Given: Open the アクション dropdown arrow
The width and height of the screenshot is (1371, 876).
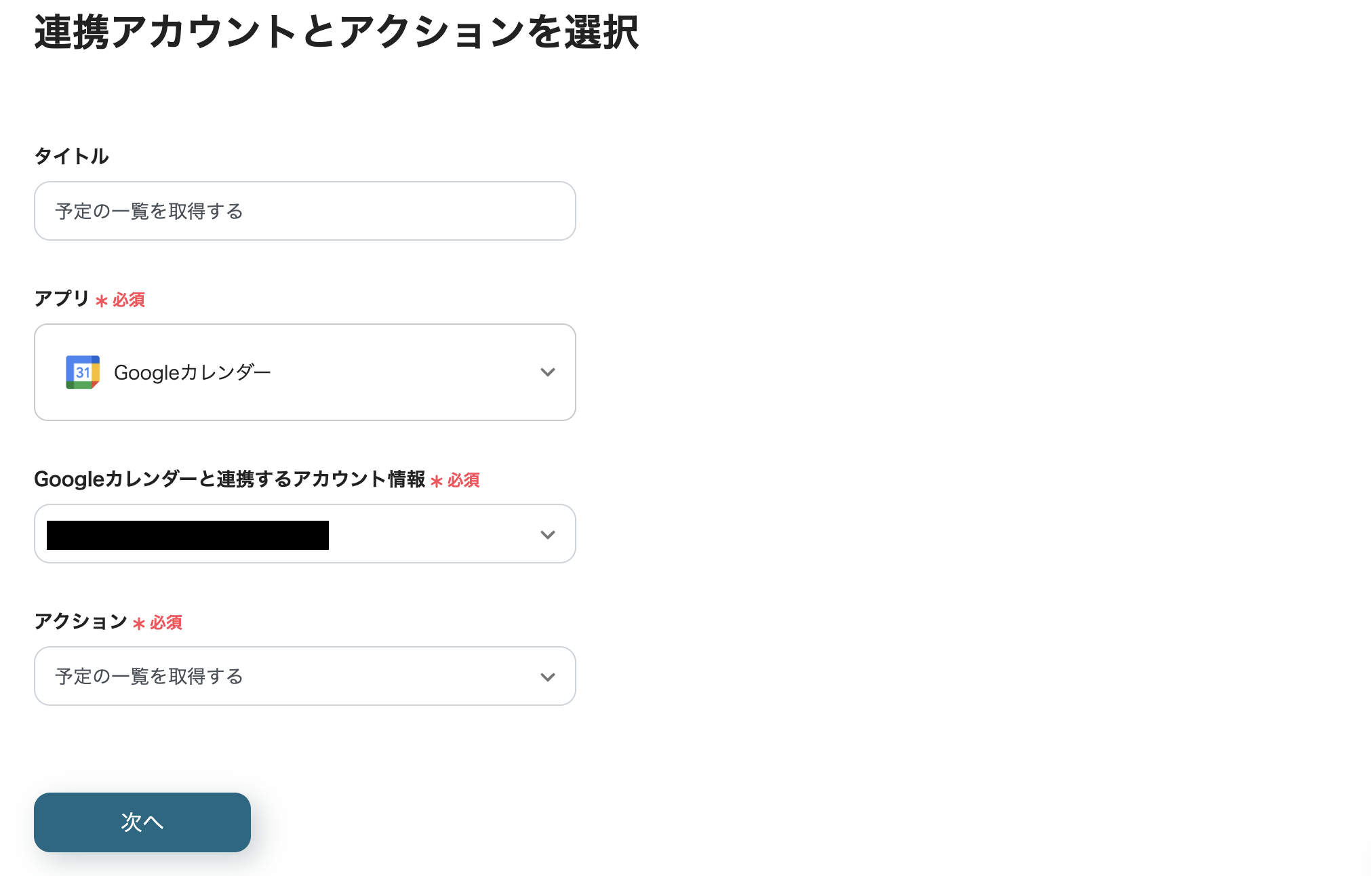Looking at the screenshot, I should pyautogui.click(x=547, y=676).
